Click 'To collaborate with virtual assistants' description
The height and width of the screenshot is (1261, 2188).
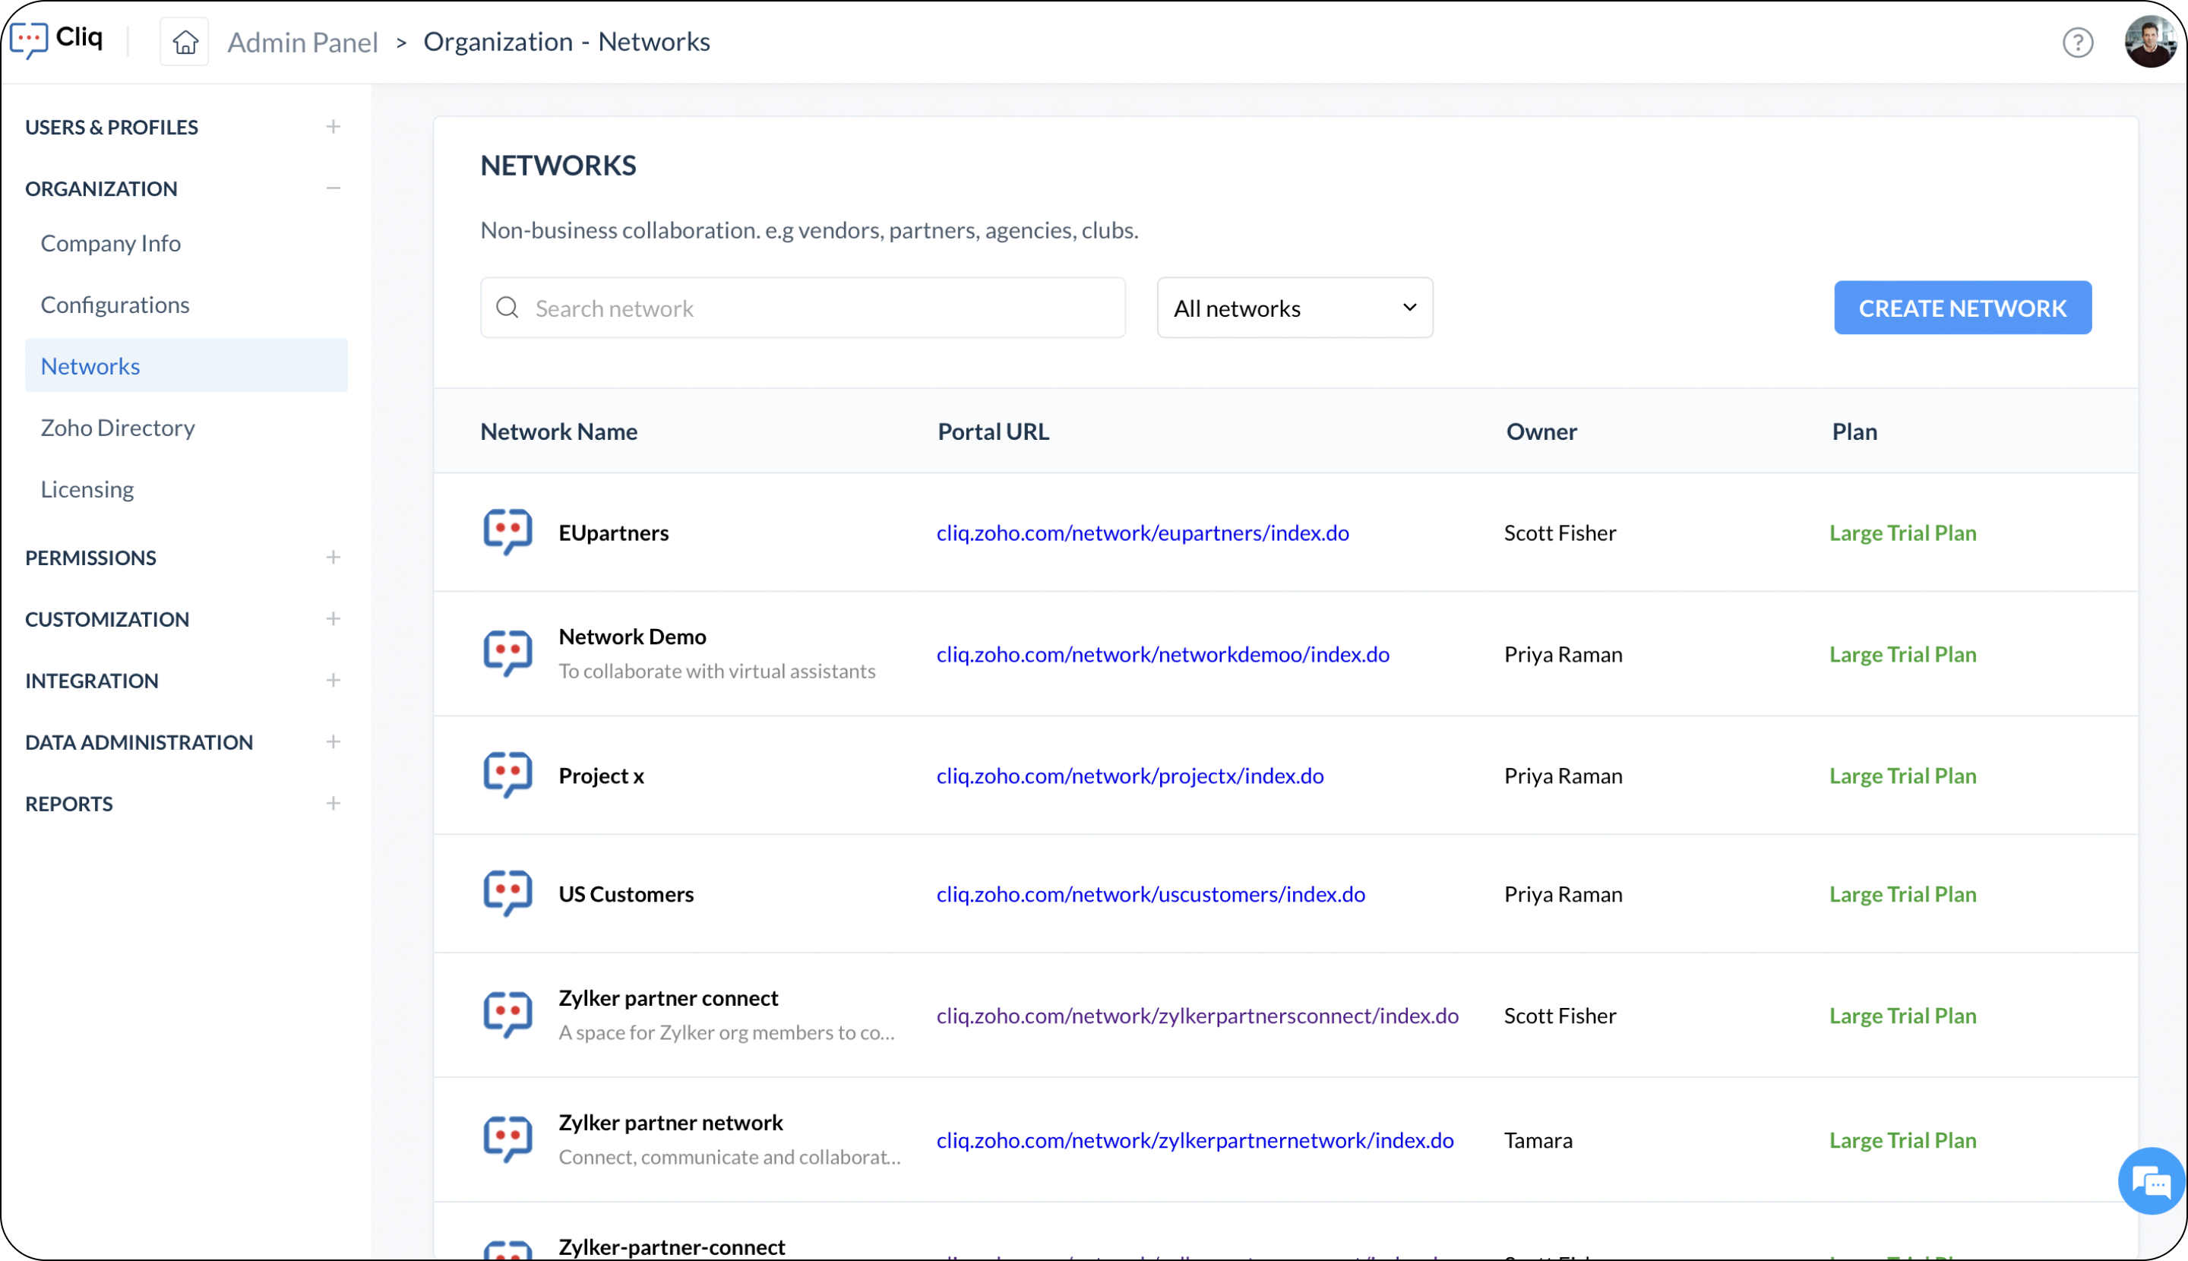(x=716, y=672)
